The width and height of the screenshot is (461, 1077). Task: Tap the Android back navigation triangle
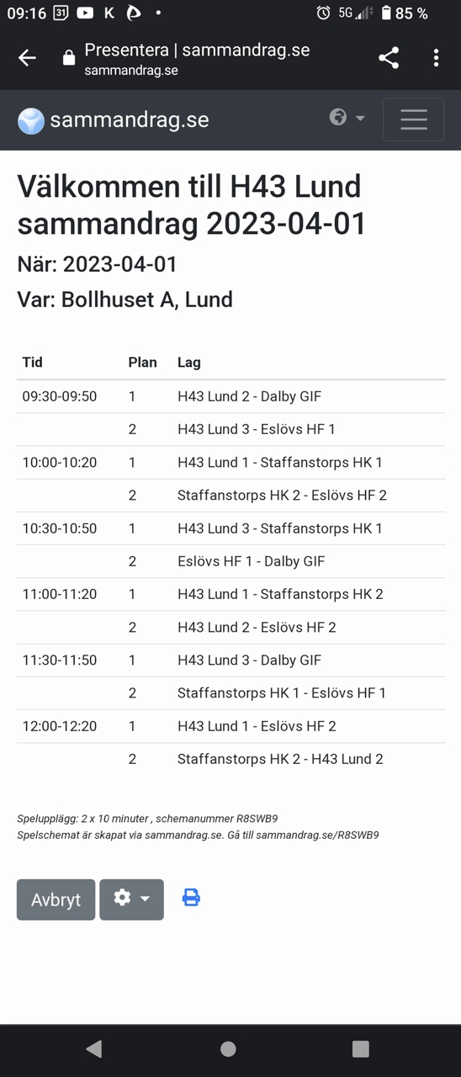94,1048
